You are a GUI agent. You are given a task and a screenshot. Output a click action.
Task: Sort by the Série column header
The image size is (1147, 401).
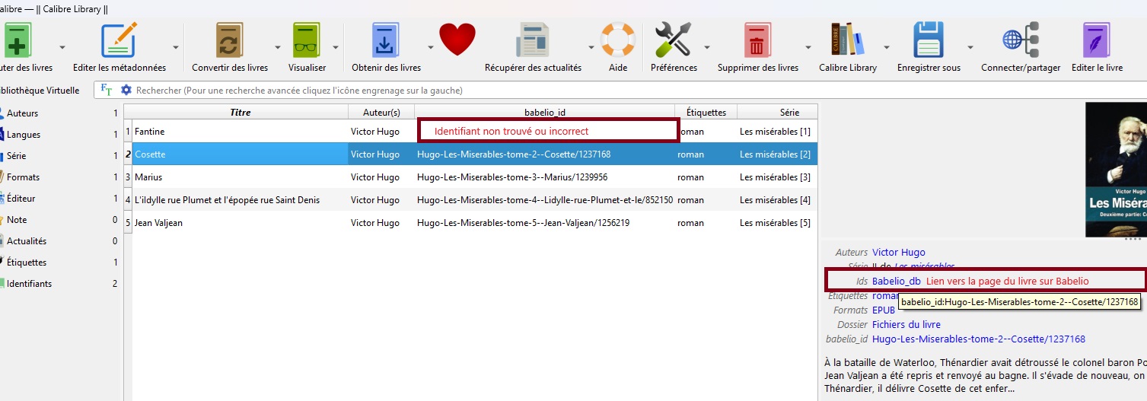tap(777, 112)
